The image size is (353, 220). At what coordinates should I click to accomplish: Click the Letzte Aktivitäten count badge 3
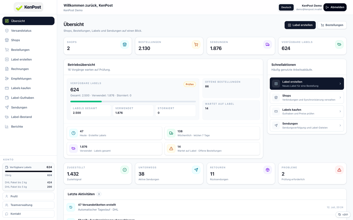(x=99, y=194)
